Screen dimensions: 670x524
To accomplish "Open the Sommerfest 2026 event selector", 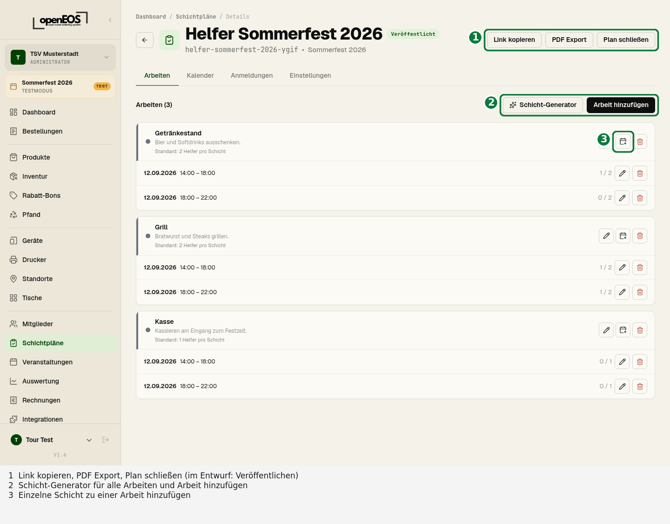I will [60, 87].
